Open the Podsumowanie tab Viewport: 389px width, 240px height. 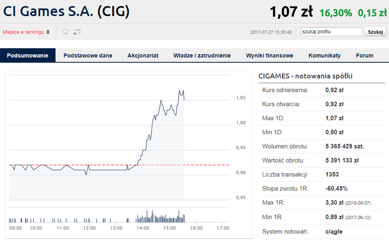pos(28,55)
